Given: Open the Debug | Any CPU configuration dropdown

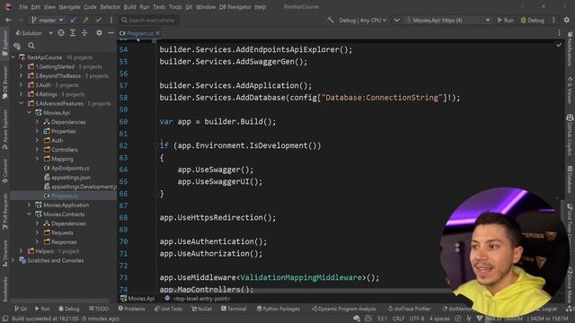Looking at the screenshot, I should point(362,20).
